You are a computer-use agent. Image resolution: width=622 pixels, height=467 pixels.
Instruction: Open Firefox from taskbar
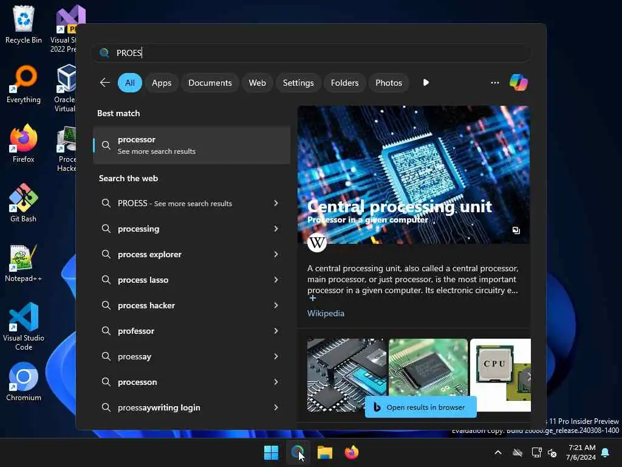pyautogui.click(x=351, y=452)
